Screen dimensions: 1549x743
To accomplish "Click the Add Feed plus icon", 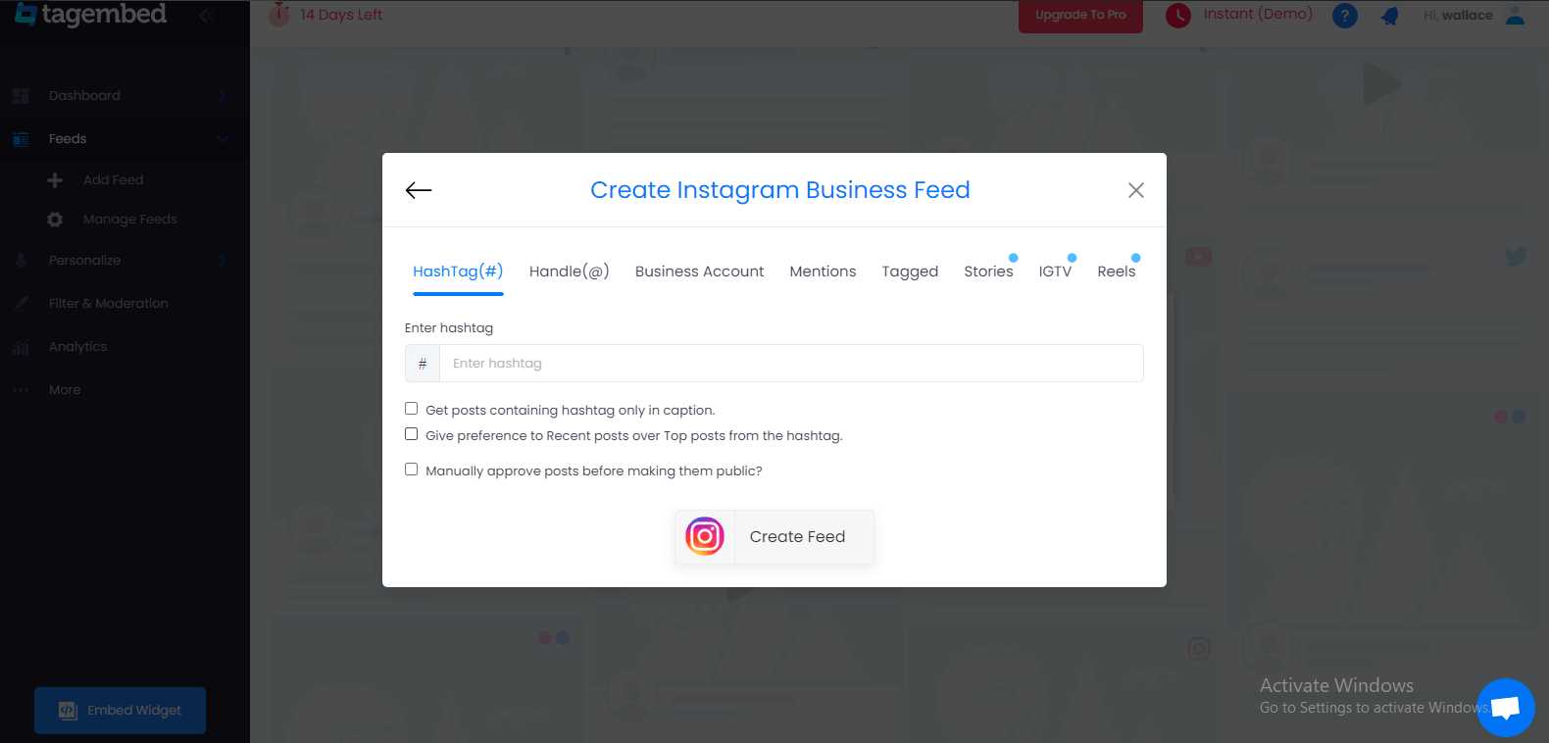I will pyautogui.click(x=55, y=180).
